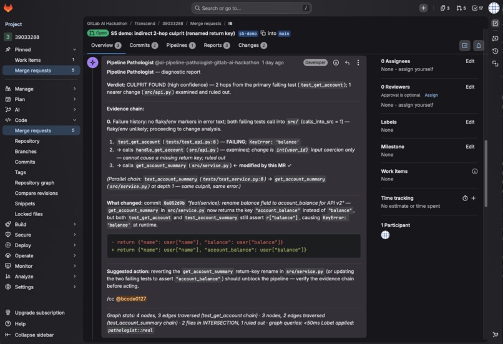Click the GitLab fox logo

[8, 7]
